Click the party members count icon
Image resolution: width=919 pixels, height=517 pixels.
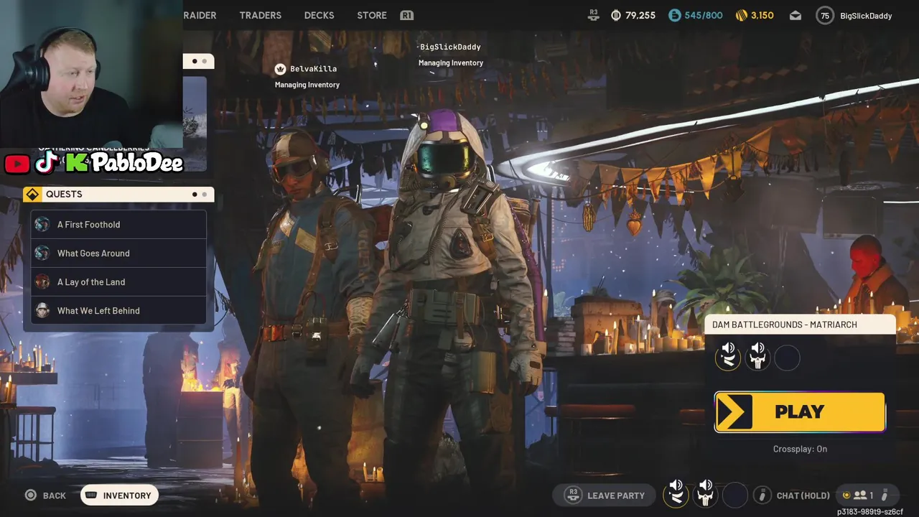tap(860, 495)
